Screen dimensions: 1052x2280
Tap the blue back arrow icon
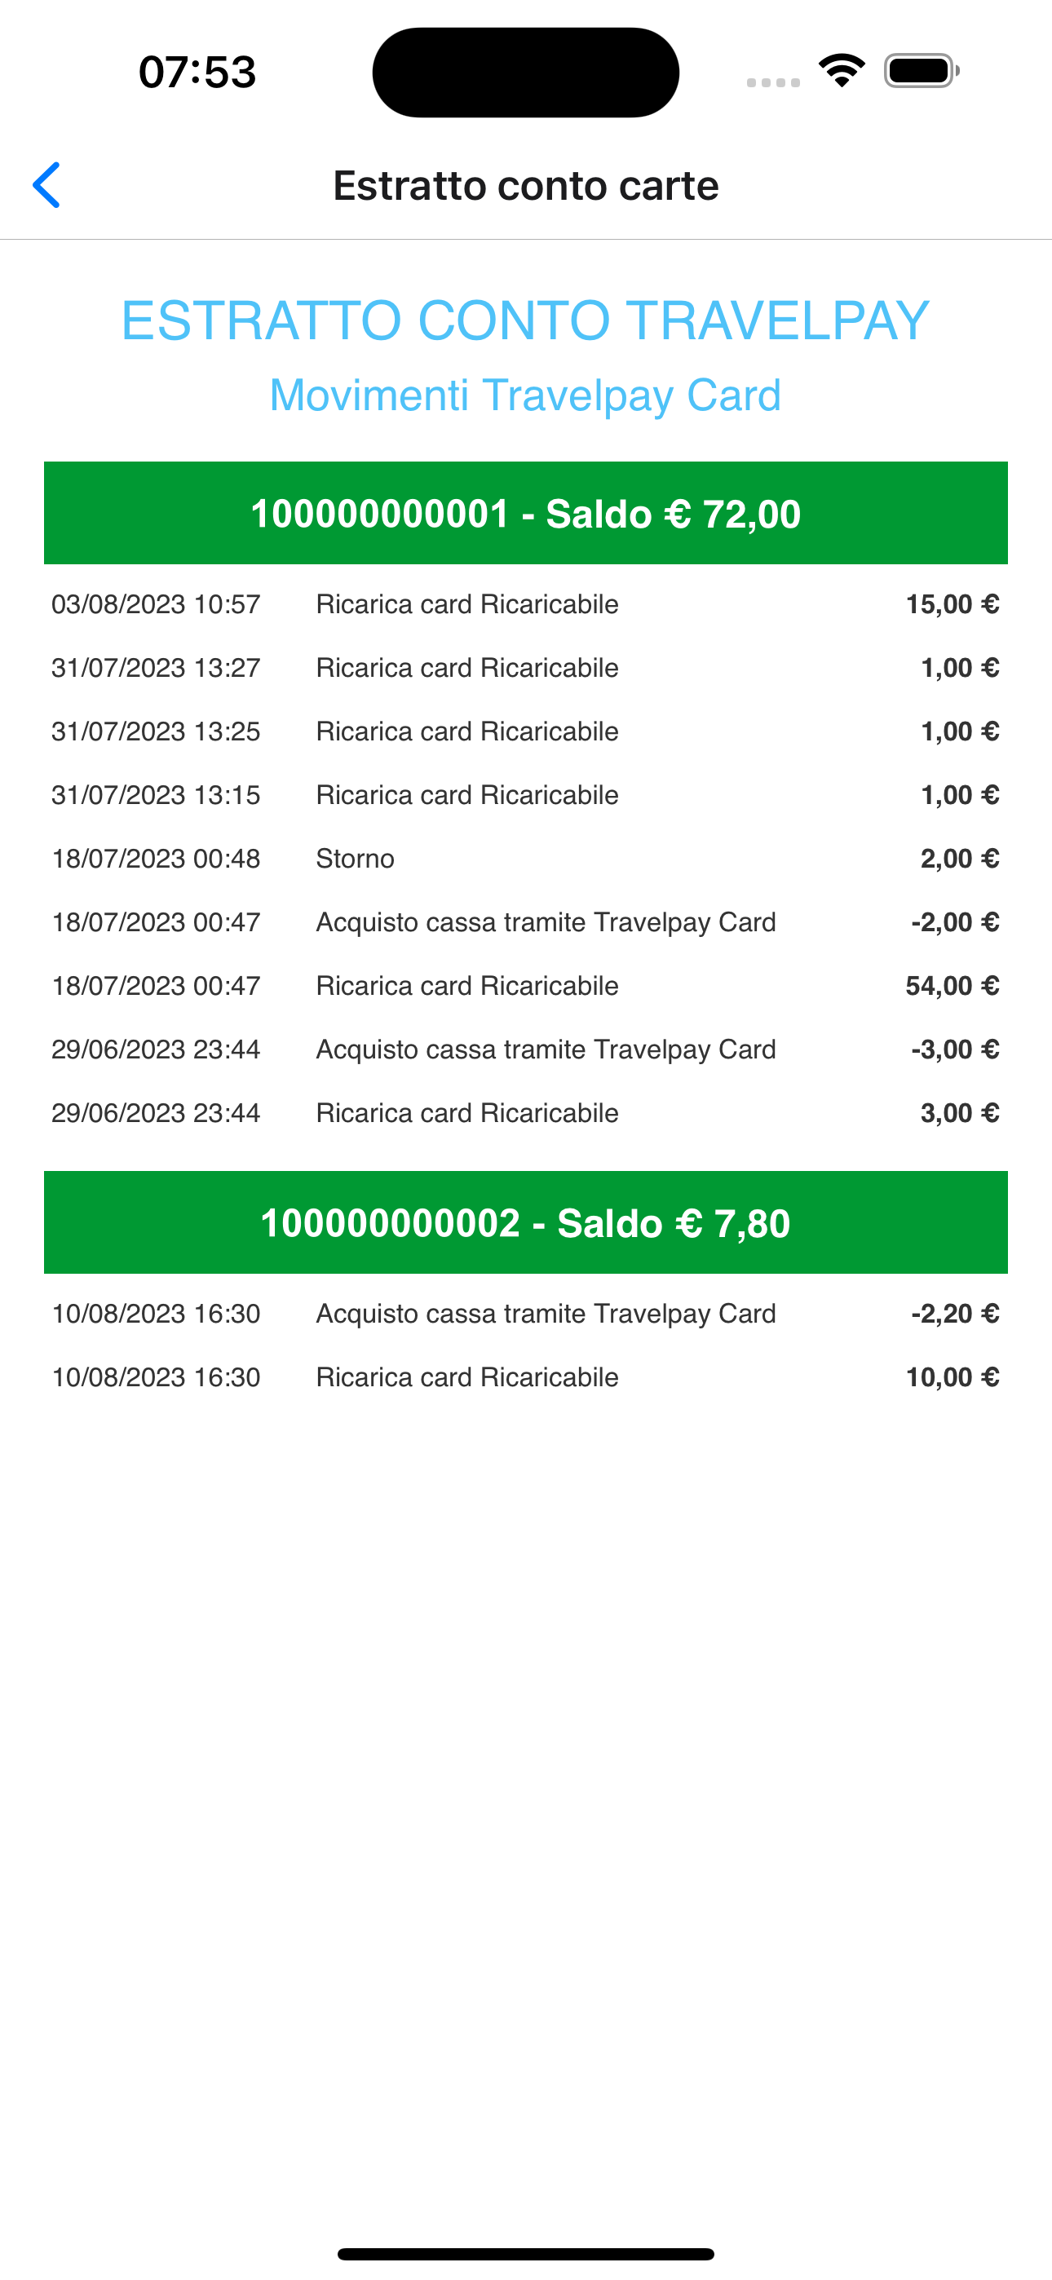click(x=46, y=185)
